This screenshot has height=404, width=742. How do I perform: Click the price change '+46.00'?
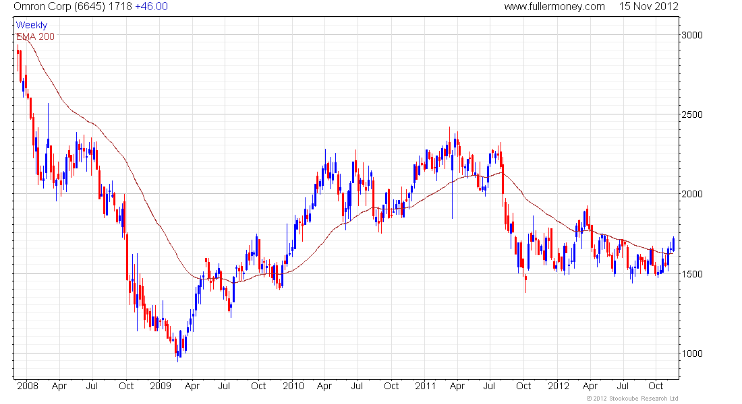[x=151, y=7]
